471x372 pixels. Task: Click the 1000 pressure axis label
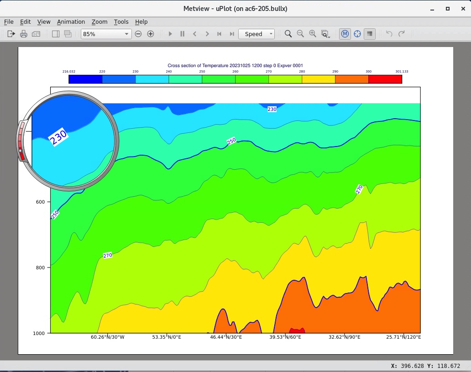pyautogui.click(x=39, y=333)
